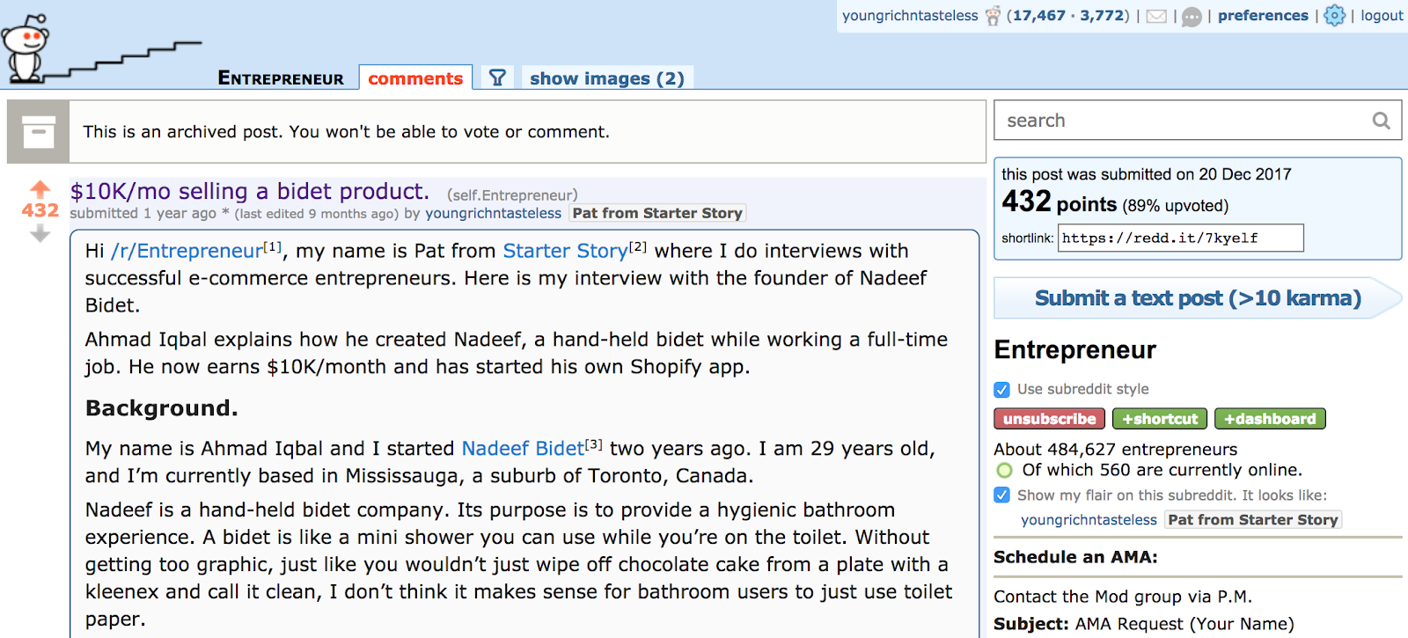Open the chat bubble icon
The width and height of the screenshot is (1408, 638).
(1192, 17)
